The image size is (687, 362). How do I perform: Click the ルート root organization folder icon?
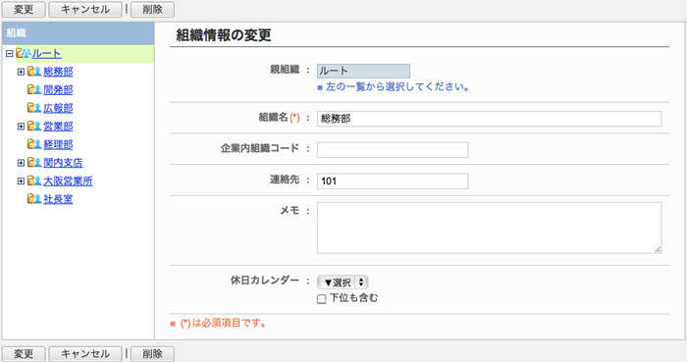tap(24, 53)
